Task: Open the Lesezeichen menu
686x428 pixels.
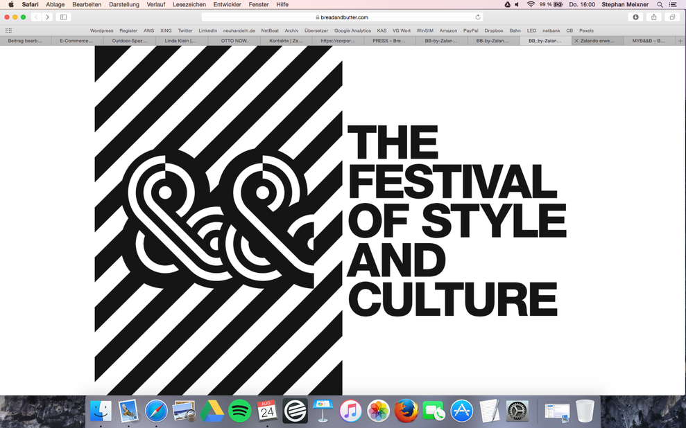Action: (189, 4)
